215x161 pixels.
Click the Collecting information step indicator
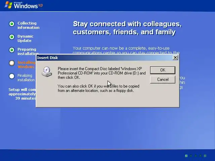[x=12, y=24]
